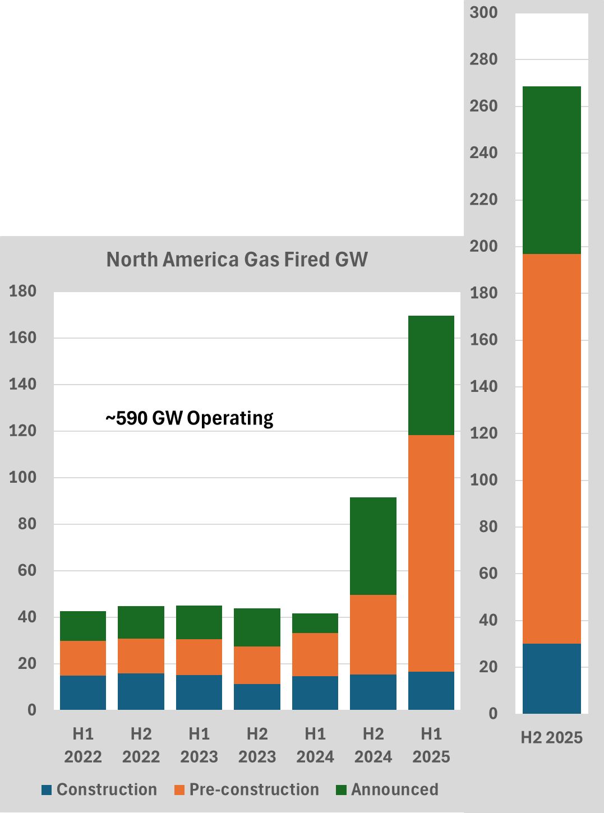This screenshot has width=604, height=813.
Task: Select the Pre-construction legend text label
Action: tap(254, 789)
